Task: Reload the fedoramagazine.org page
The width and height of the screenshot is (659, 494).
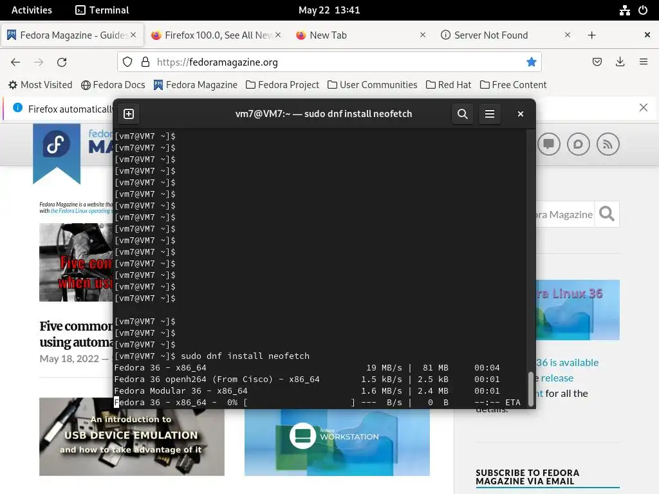Action: (62, 62)
